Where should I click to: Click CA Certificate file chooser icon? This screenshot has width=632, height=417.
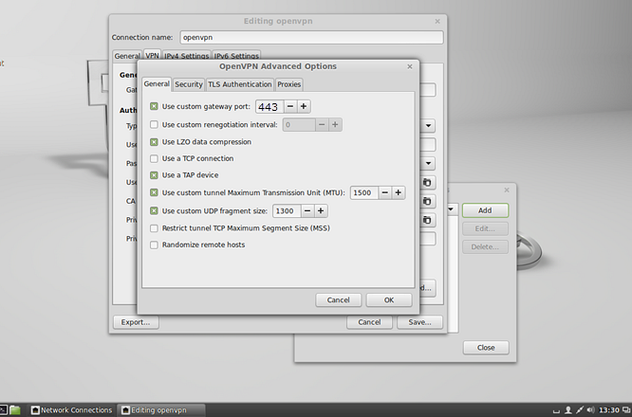pyautogui.click(x=427, y=201)
